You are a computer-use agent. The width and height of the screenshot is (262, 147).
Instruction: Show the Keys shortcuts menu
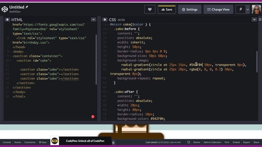(x=43, y=142)
